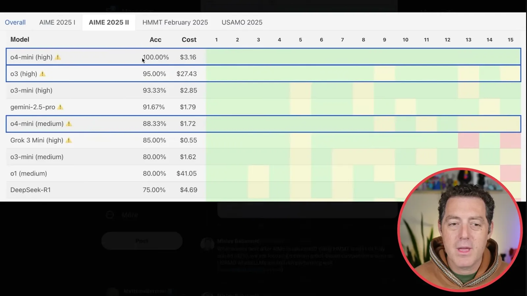
Task: Click the o1 (medium) model name
Action: click(x=29, y=173)
